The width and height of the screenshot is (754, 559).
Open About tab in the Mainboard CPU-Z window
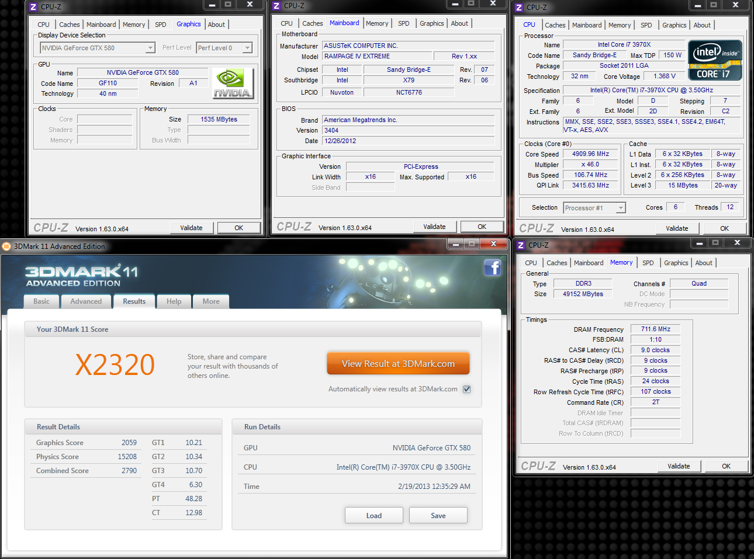[x=459, y=23]
